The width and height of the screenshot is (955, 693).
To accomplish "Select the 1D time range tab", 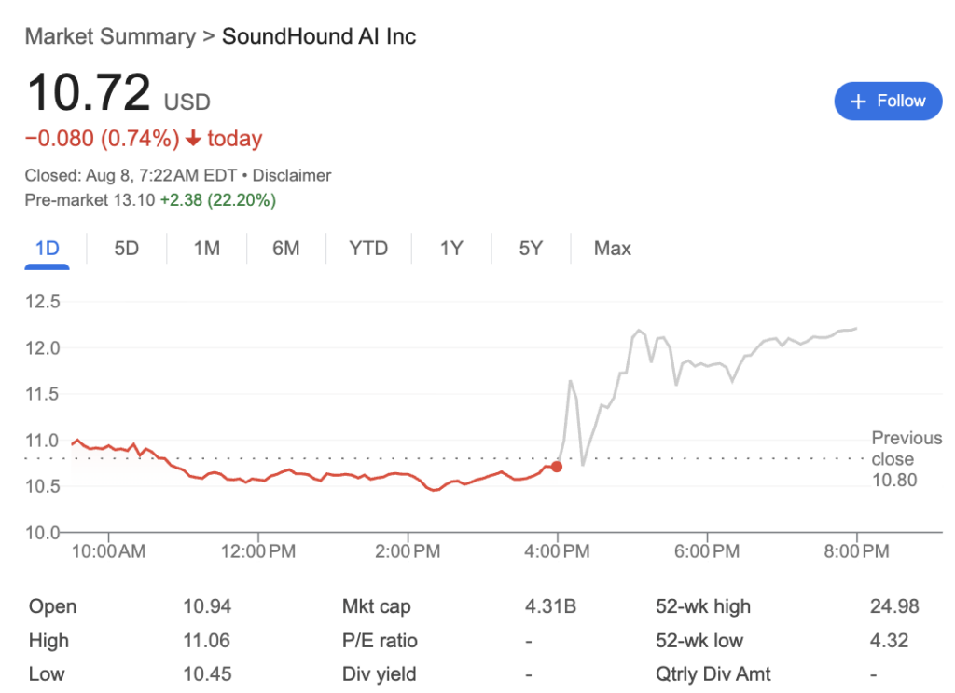I will click(47, 249).
